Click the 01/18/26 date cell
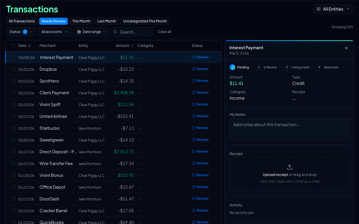The height and width of the screenshot is (224, 359). 26,175
